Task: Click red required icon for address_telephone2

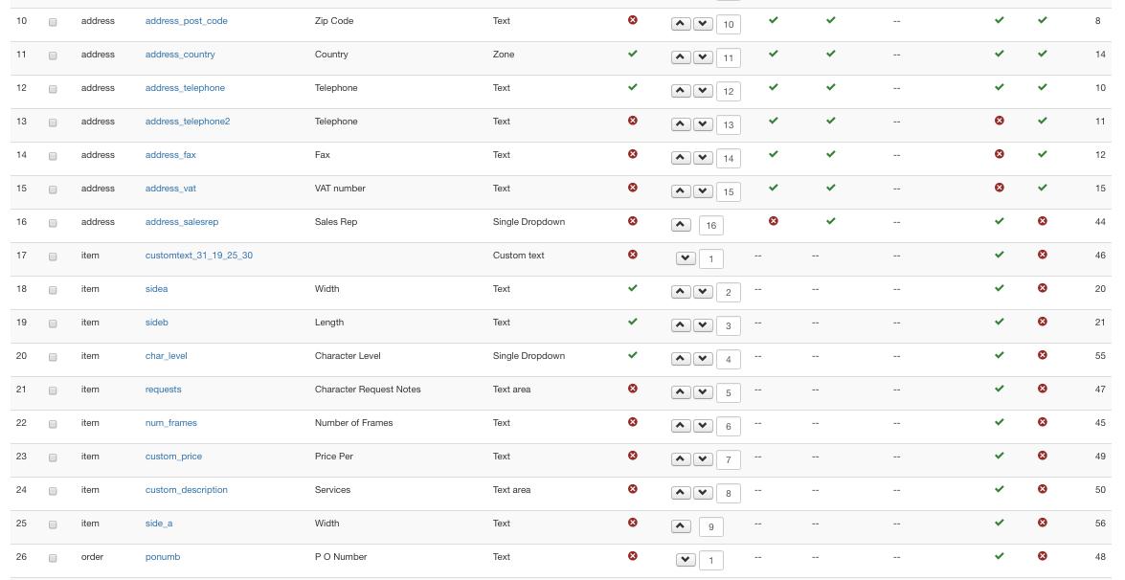Action: coord(632,121)
